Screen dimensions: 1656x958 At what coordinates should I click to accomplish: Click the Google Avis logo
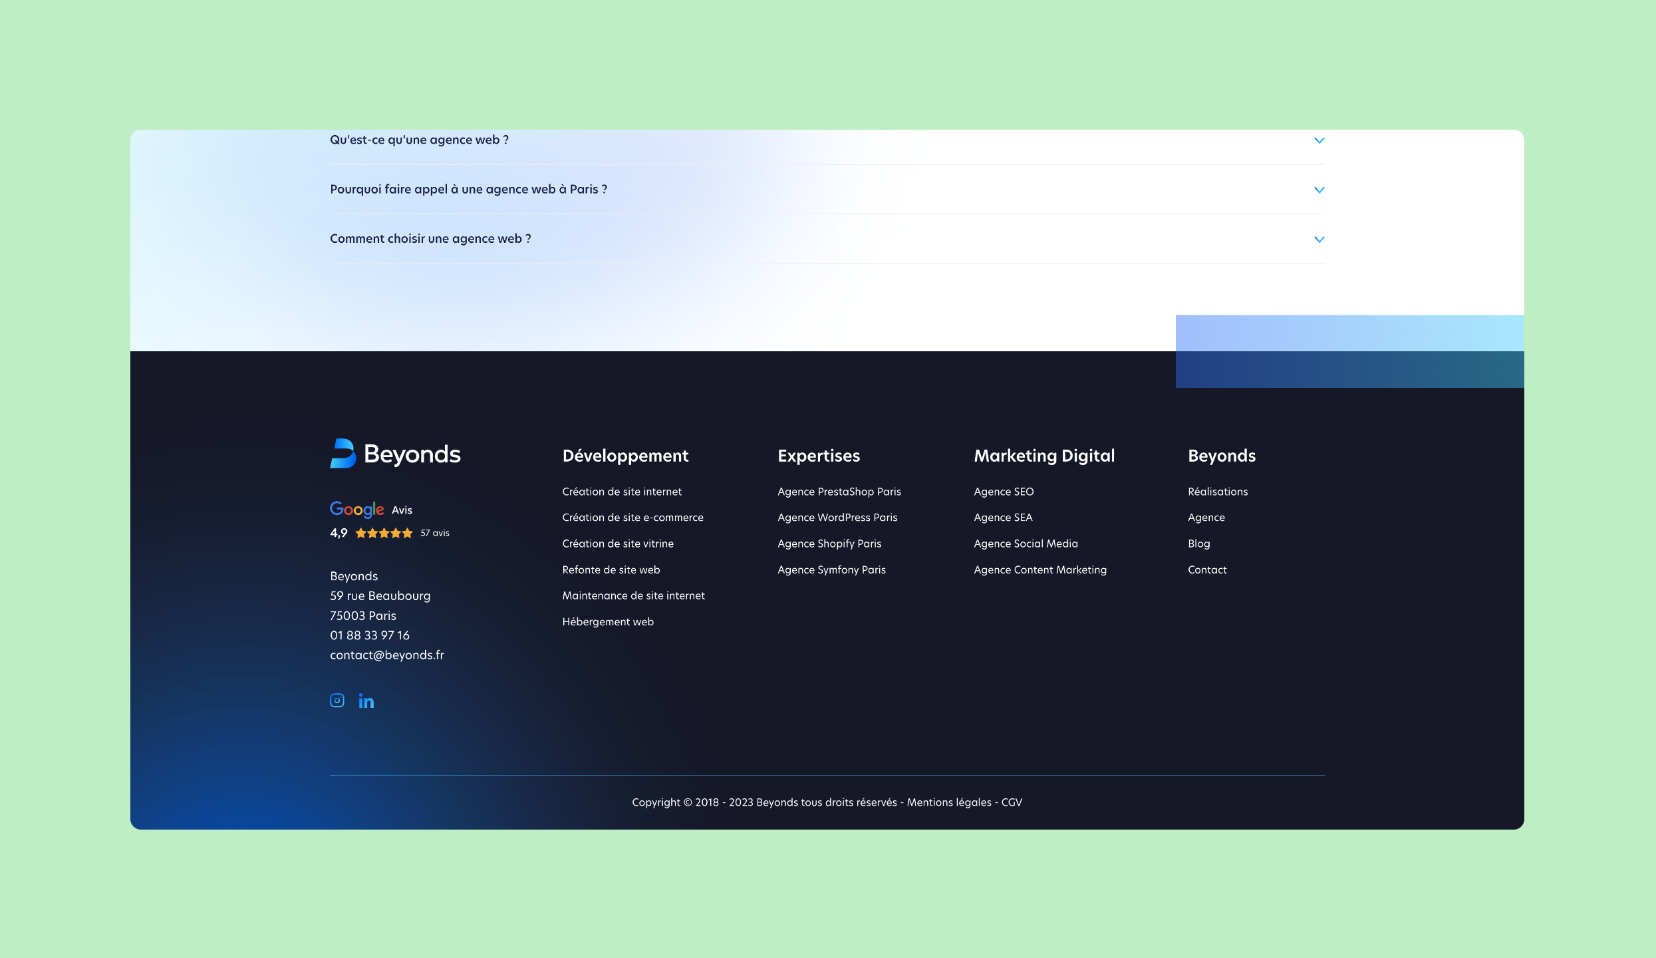[x=357, y=509]
